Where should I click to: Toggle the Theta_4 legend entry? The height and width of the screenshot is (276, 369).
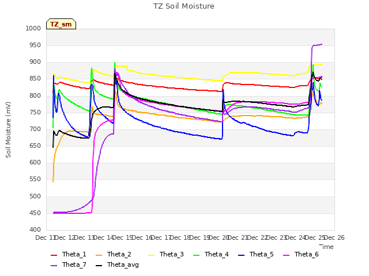211,254
